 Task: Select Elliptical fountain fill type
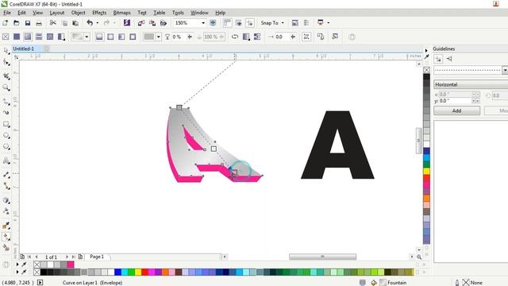pyautogui.click(x=110, y=37)
